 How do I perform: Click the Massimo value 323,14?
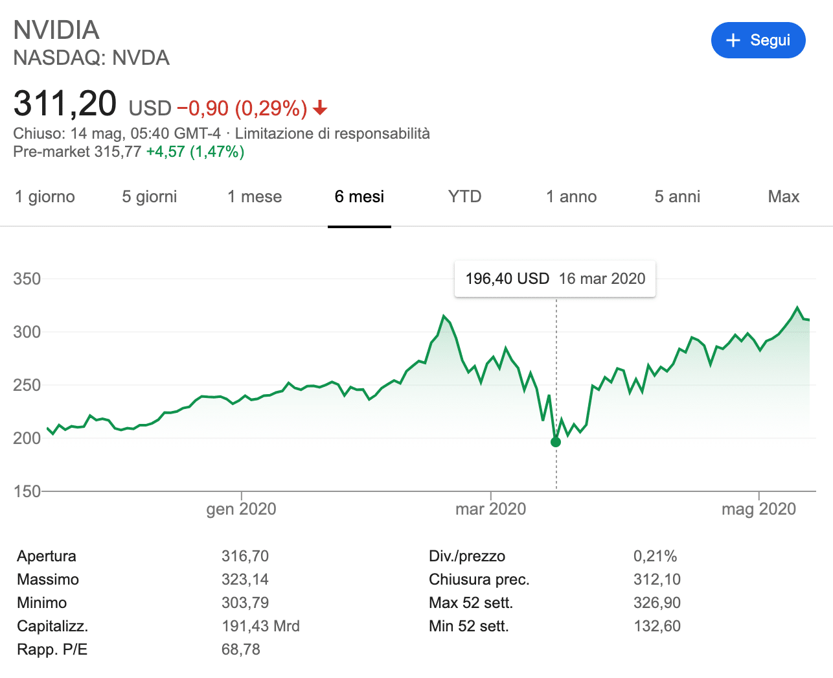pos(245,579)
